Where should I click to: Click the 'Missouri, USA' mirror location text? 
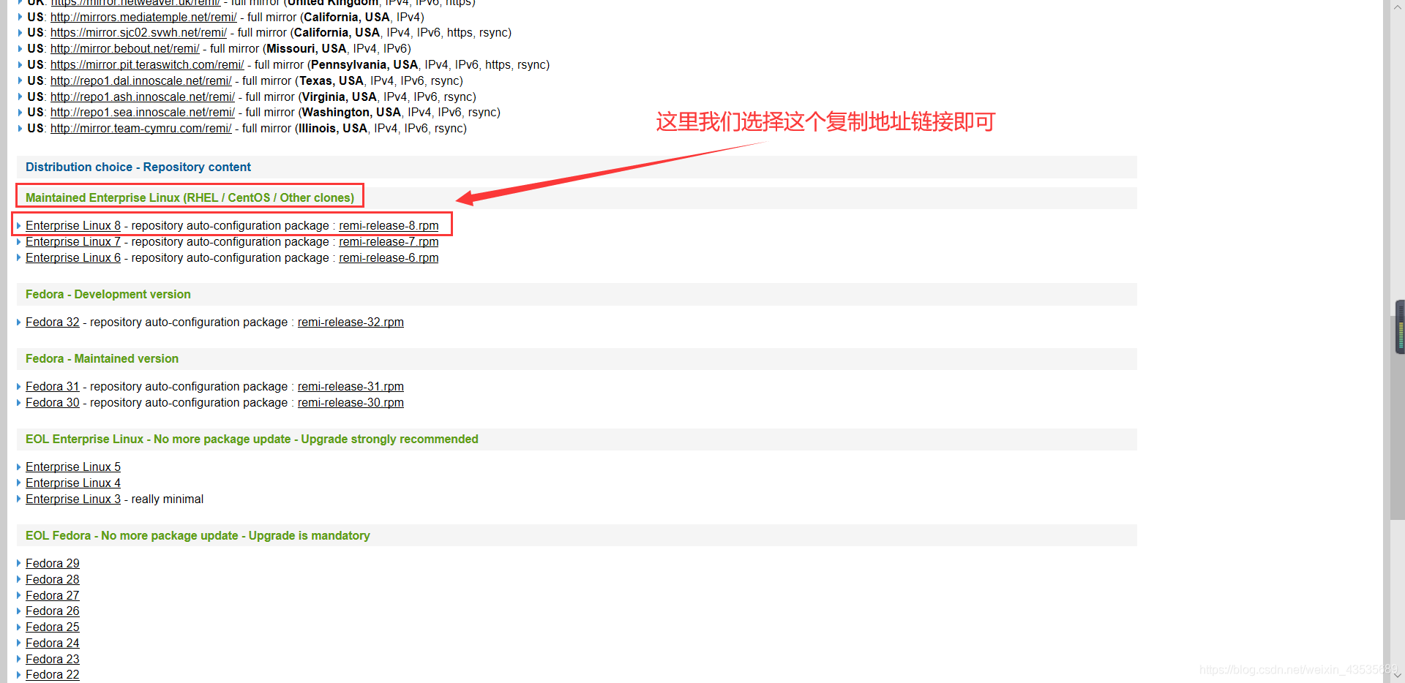pos(306,49)
